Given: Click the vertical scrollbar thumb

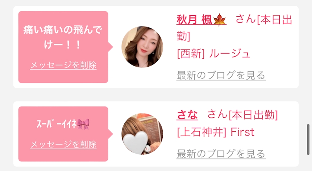Looking at the screenshot, I should 308,139.
